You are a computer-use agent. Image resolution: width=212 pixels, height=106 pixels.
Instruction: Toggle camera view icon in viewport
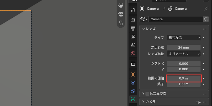121,14
